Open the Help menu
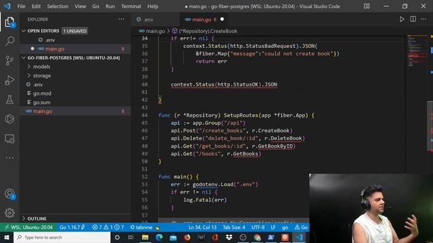Screen dimensions: 433x243 click(x=153, y=6)
